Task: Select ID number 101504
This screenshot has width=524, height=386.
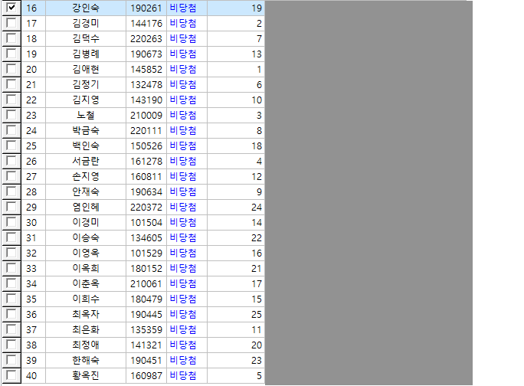Action: point(146,223)
